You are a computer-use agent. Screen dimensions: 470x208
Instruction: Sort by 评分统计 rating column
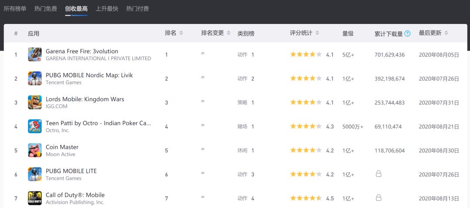coord(317,33)
